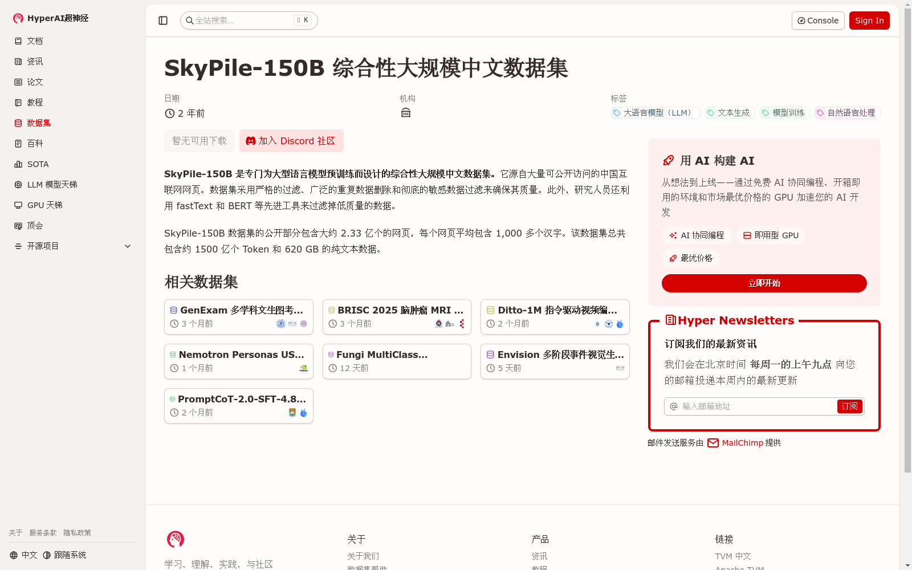Click the page vertical scrollbar

coord(907,239)
